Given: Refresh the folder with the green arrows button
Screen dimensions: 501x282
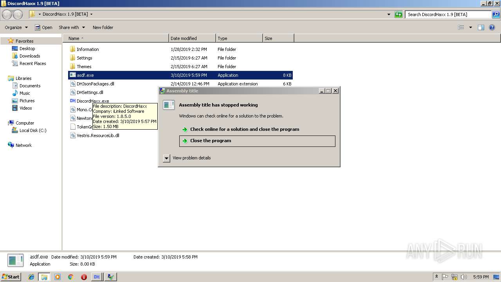Looking at the screenshot, I should [398, 14].
